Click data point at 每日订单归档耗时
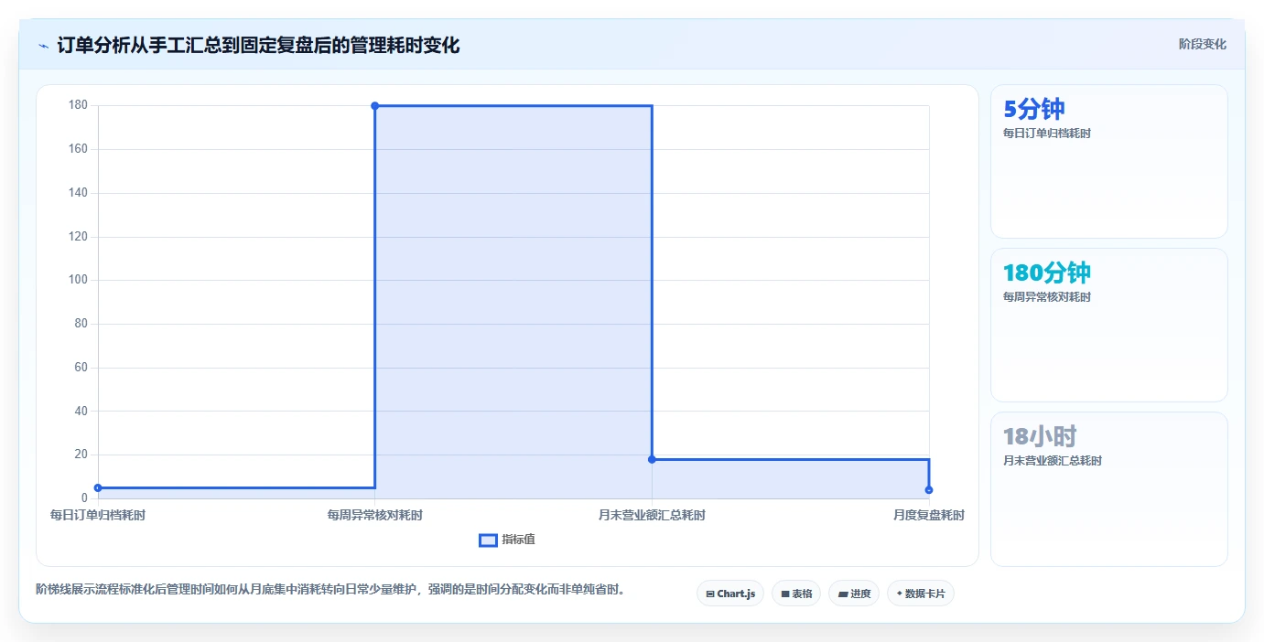The width and height of the screenshot is (1264, 642). point(98,487)
